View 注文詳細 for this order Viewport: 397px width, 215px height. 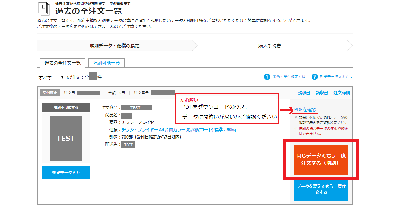(341, 93)
